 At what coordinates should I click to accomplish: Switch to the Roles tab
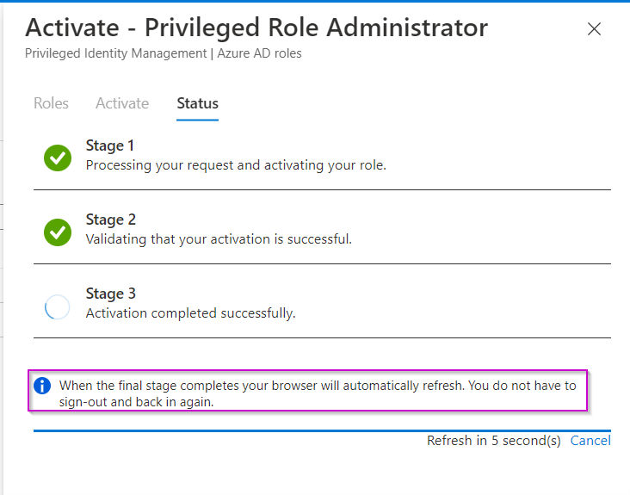point(51,103)
